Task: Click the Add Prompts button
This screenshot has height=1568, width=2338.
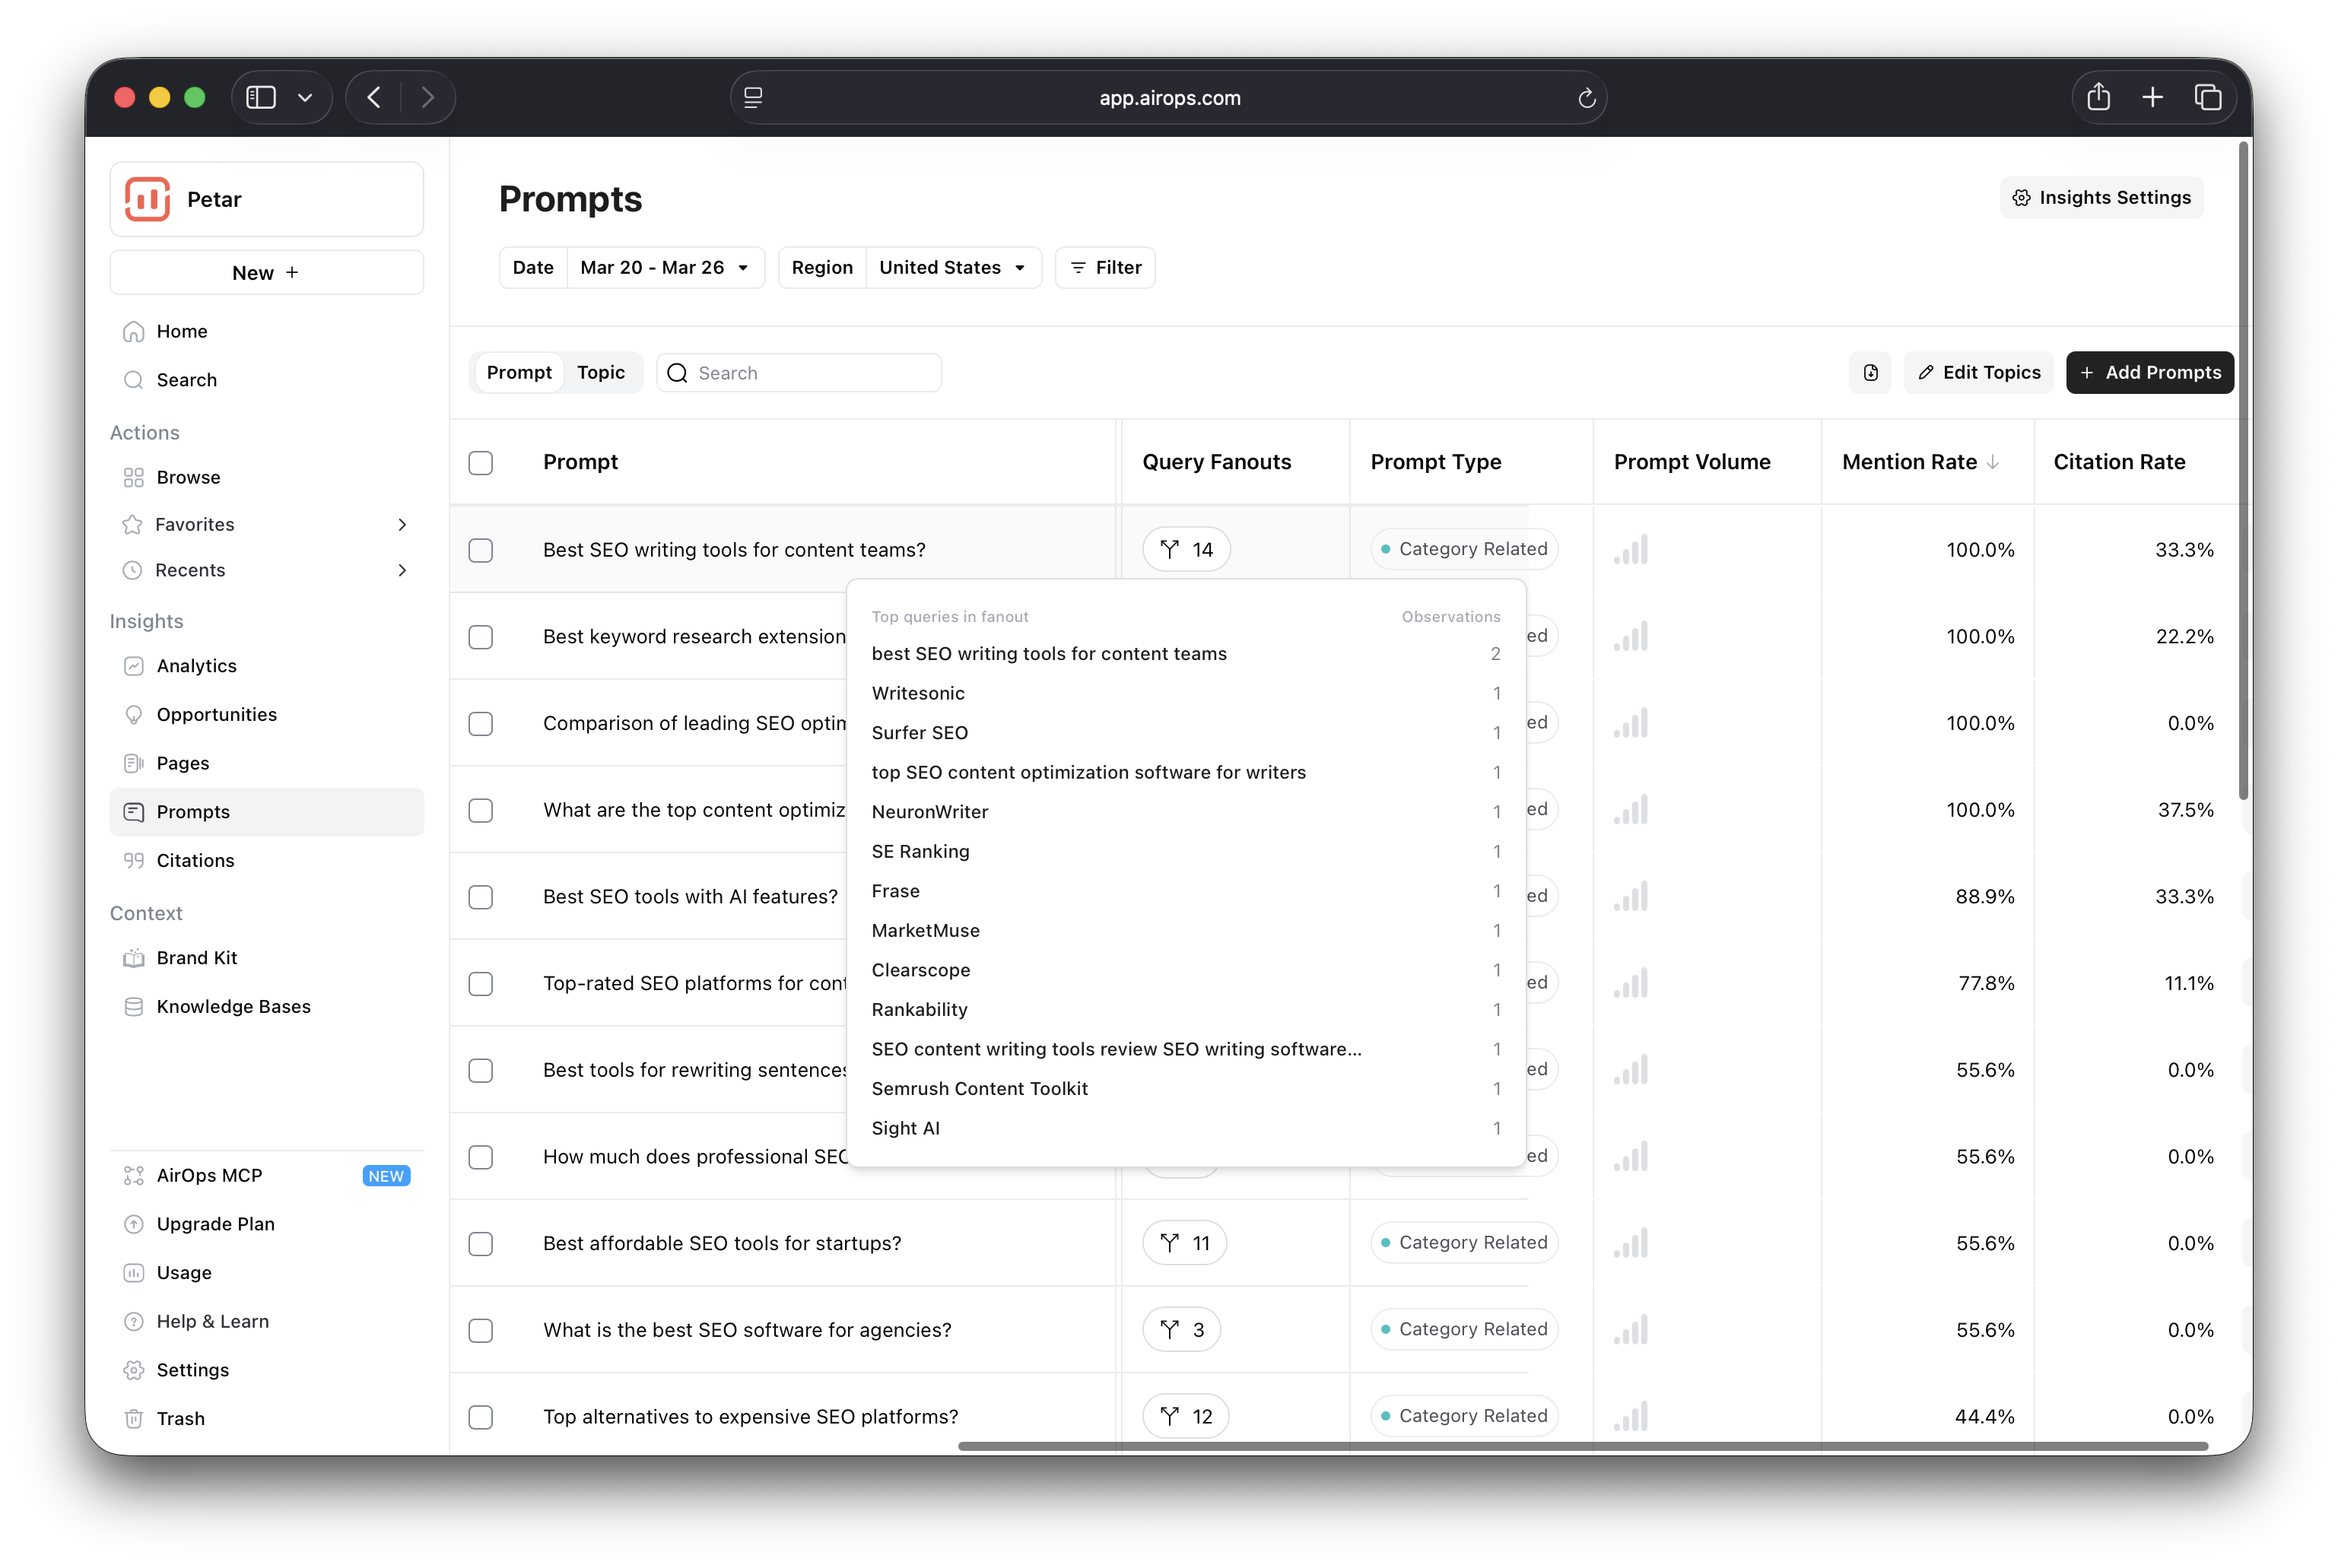Action: click(x=2149, y=373)
